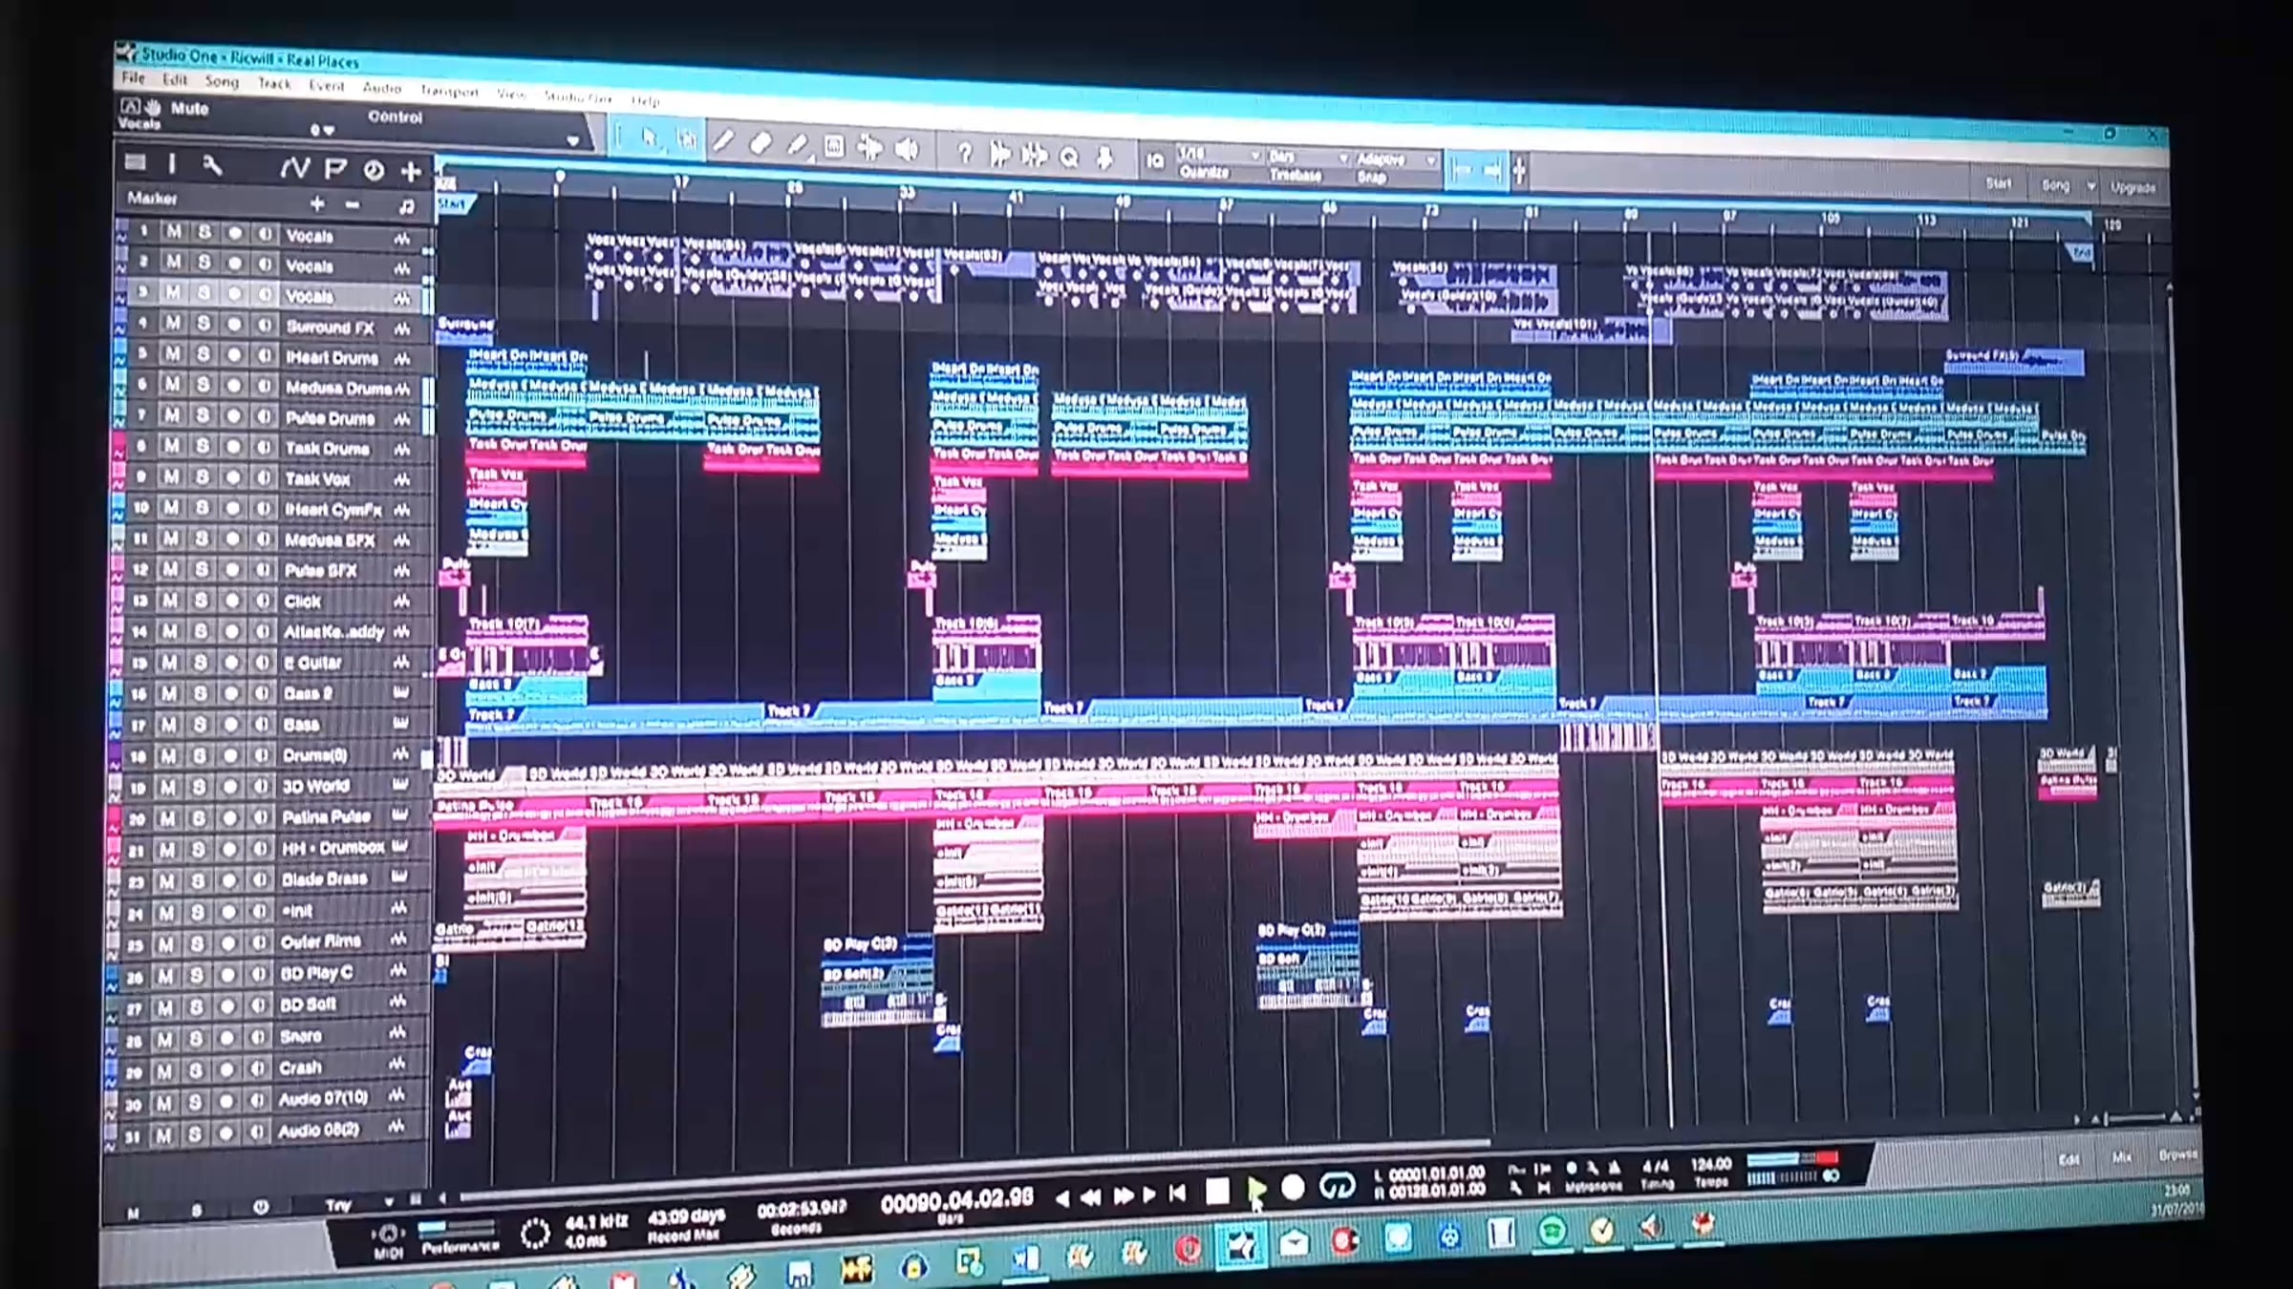Click the Return to Zero button
Image resolution: width=2293 pixels, height=1289 pixels.
click(x=1178, y=1194)
